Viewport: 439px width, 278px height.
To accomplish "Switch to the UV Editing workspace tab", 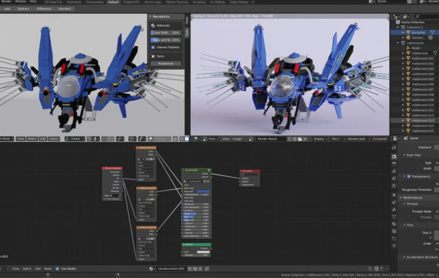I will pyautogui.click(x=218, y=2).
